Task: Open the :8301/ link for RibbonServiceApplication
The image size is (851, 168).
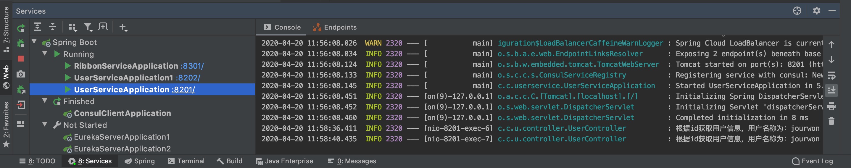Action: point(192,66)
